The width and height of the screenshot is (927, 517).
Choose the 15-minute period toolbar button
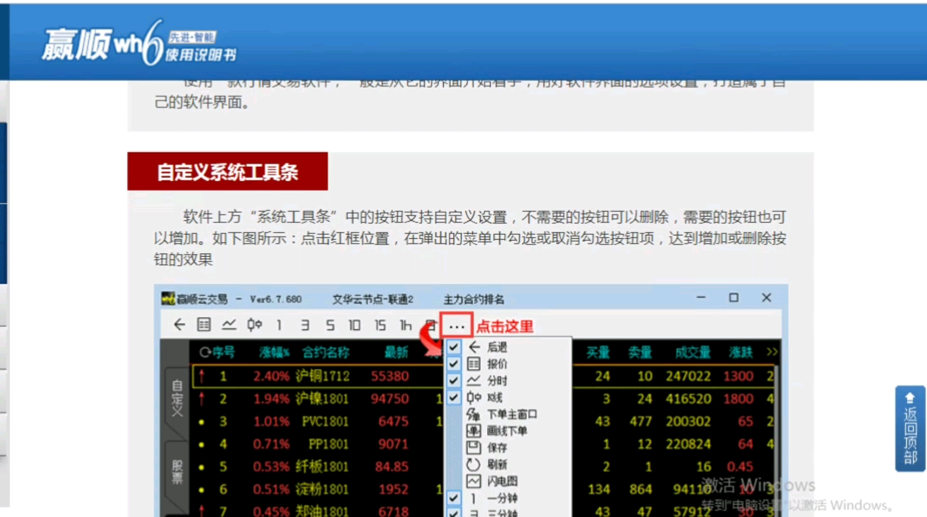coord(380,325)
